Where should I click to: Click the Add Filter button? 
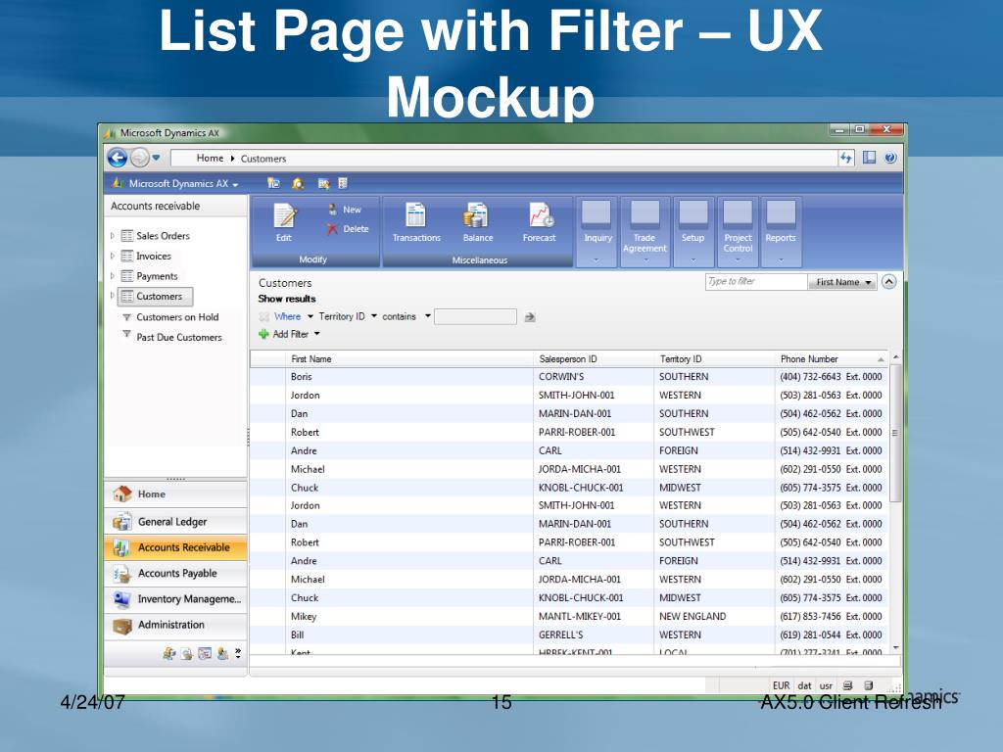point(289,334)
